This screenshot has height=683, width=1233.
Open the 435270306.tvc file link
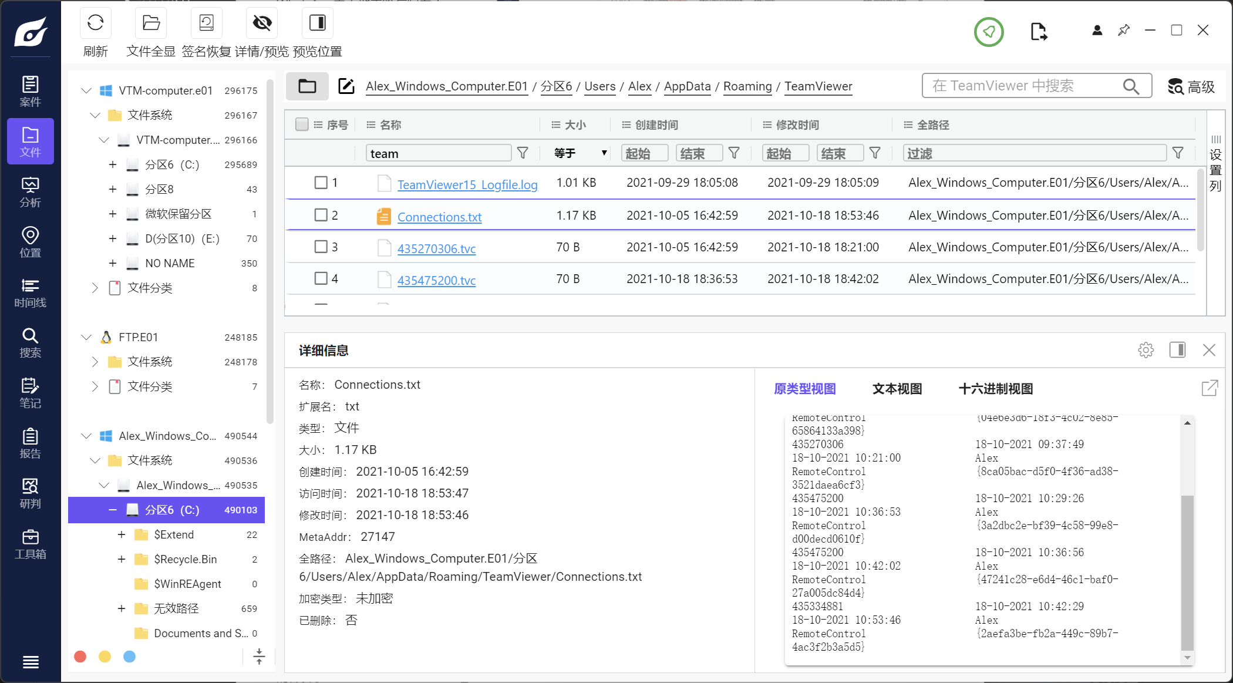click(x=436, y=248)
